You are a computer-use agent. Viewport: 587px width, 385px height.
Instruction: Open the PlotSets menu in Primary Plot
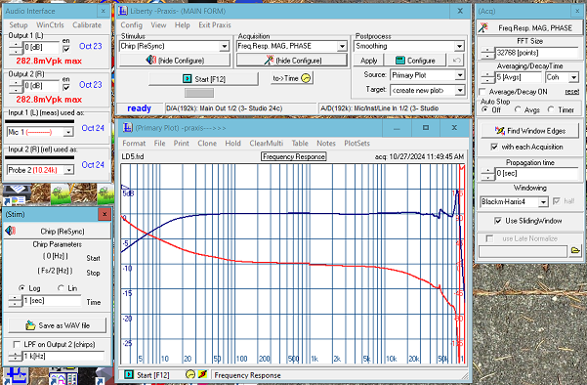pyautogui.click(x=356, y=143)
